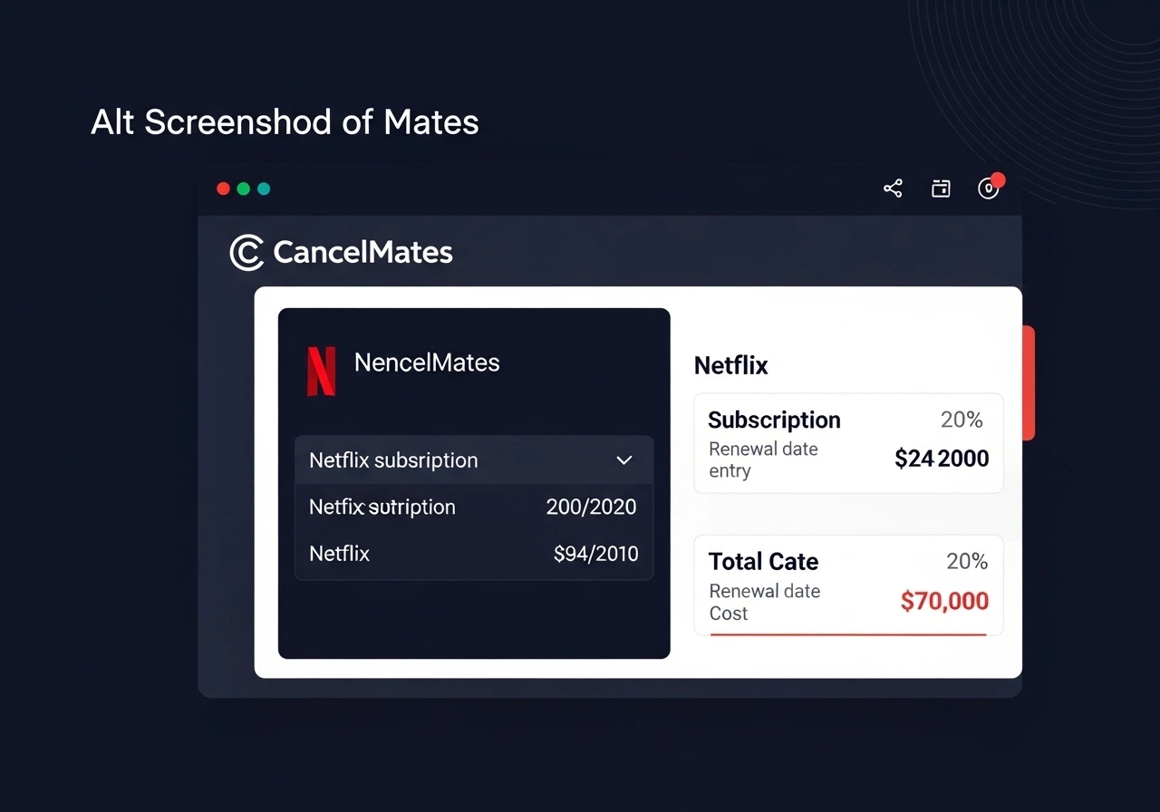Select the Netfix sutription 200/2020 row
This screenshot has height=812, width=1160.
click(x=474, y=507)
